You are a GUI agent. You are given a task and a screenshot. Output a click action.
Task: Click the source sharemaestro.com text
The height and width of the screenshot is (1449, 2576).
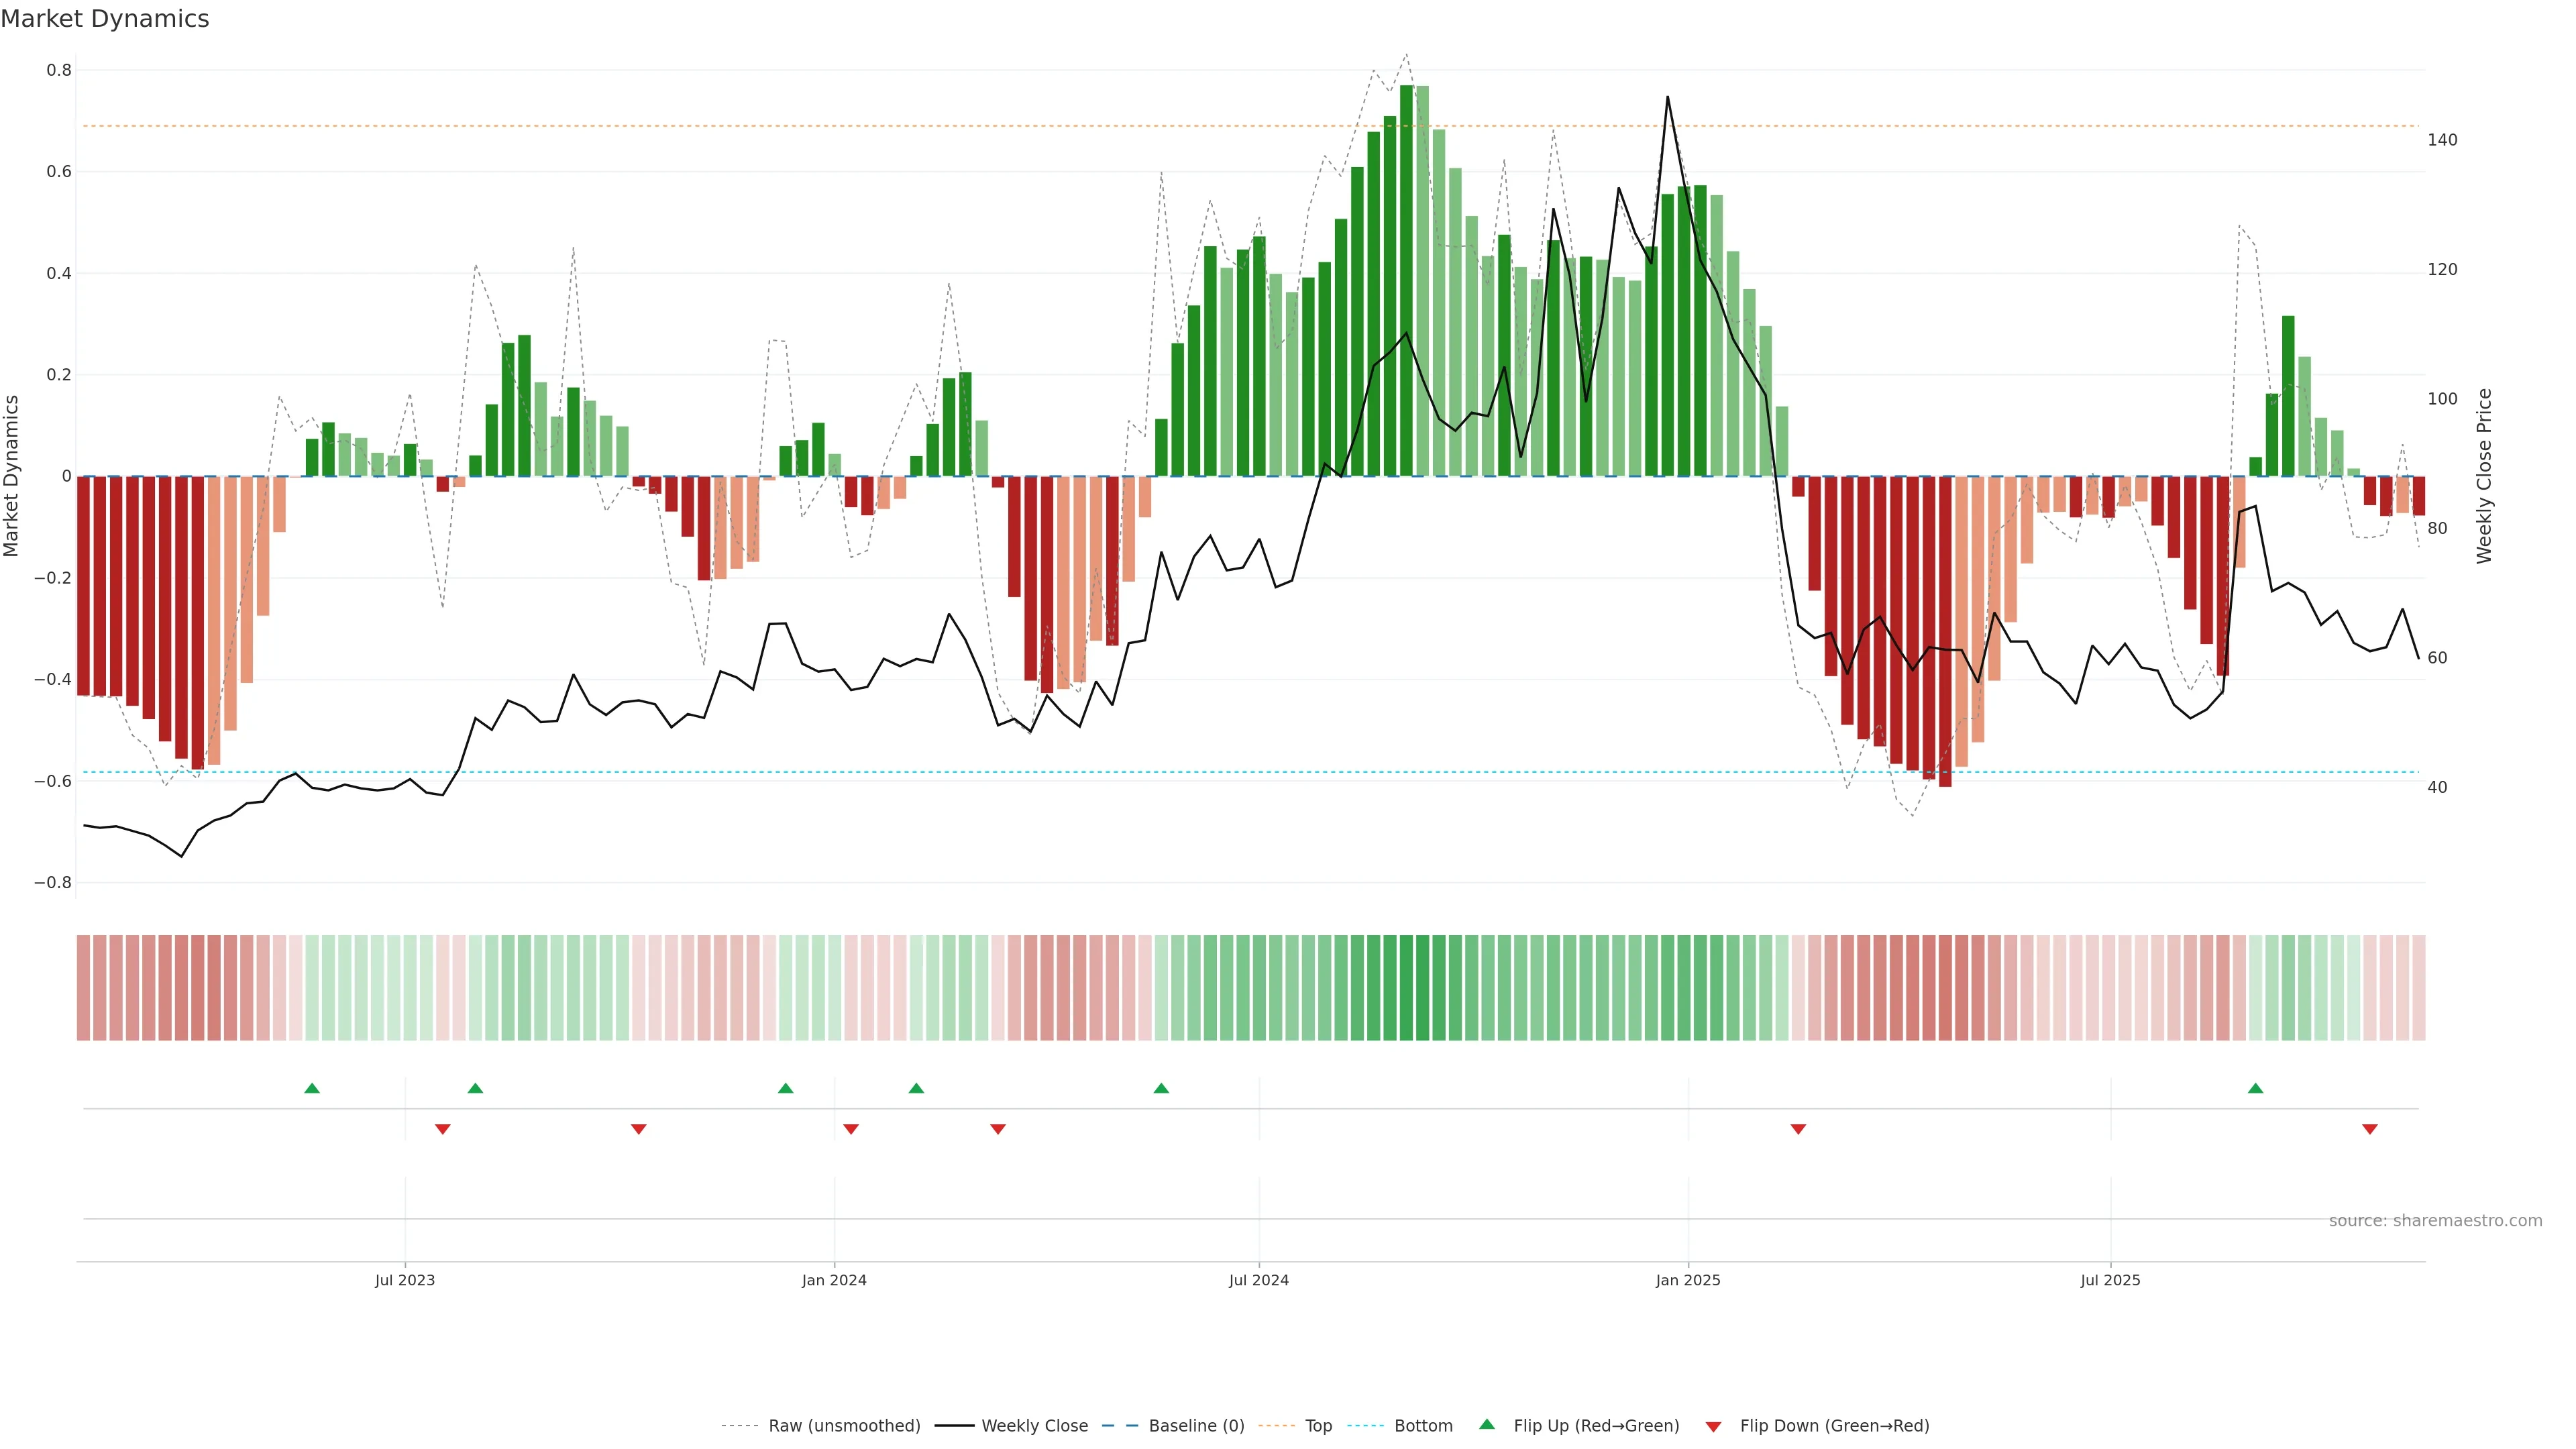tap(2435, 1221)
